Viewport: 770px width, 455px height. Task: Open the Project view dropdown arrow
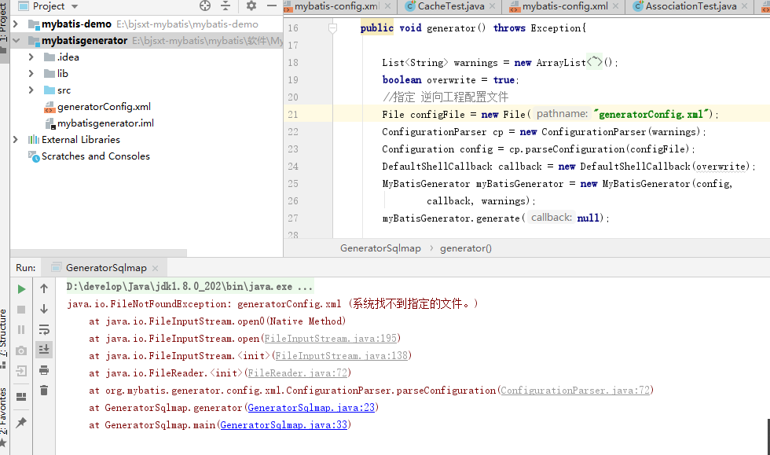[x=75, y=6]
